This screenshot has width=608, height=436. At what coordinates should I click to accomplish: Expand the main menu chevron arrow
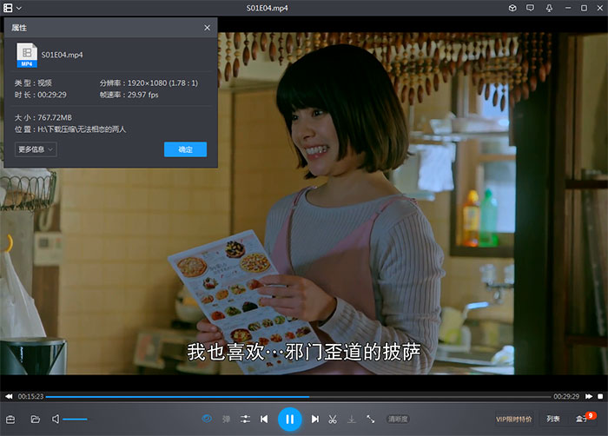pos(18,8)
